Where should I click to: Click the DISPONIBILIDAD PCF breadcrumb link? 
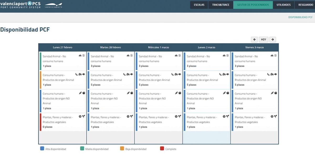click(x=300, y=17)
